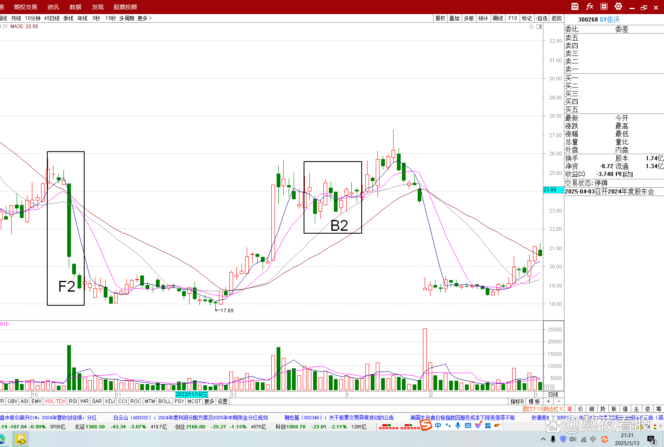Toggle the side panel icon above chart
The width and height of the screenshot is (664, 447).
click(539, 27)
